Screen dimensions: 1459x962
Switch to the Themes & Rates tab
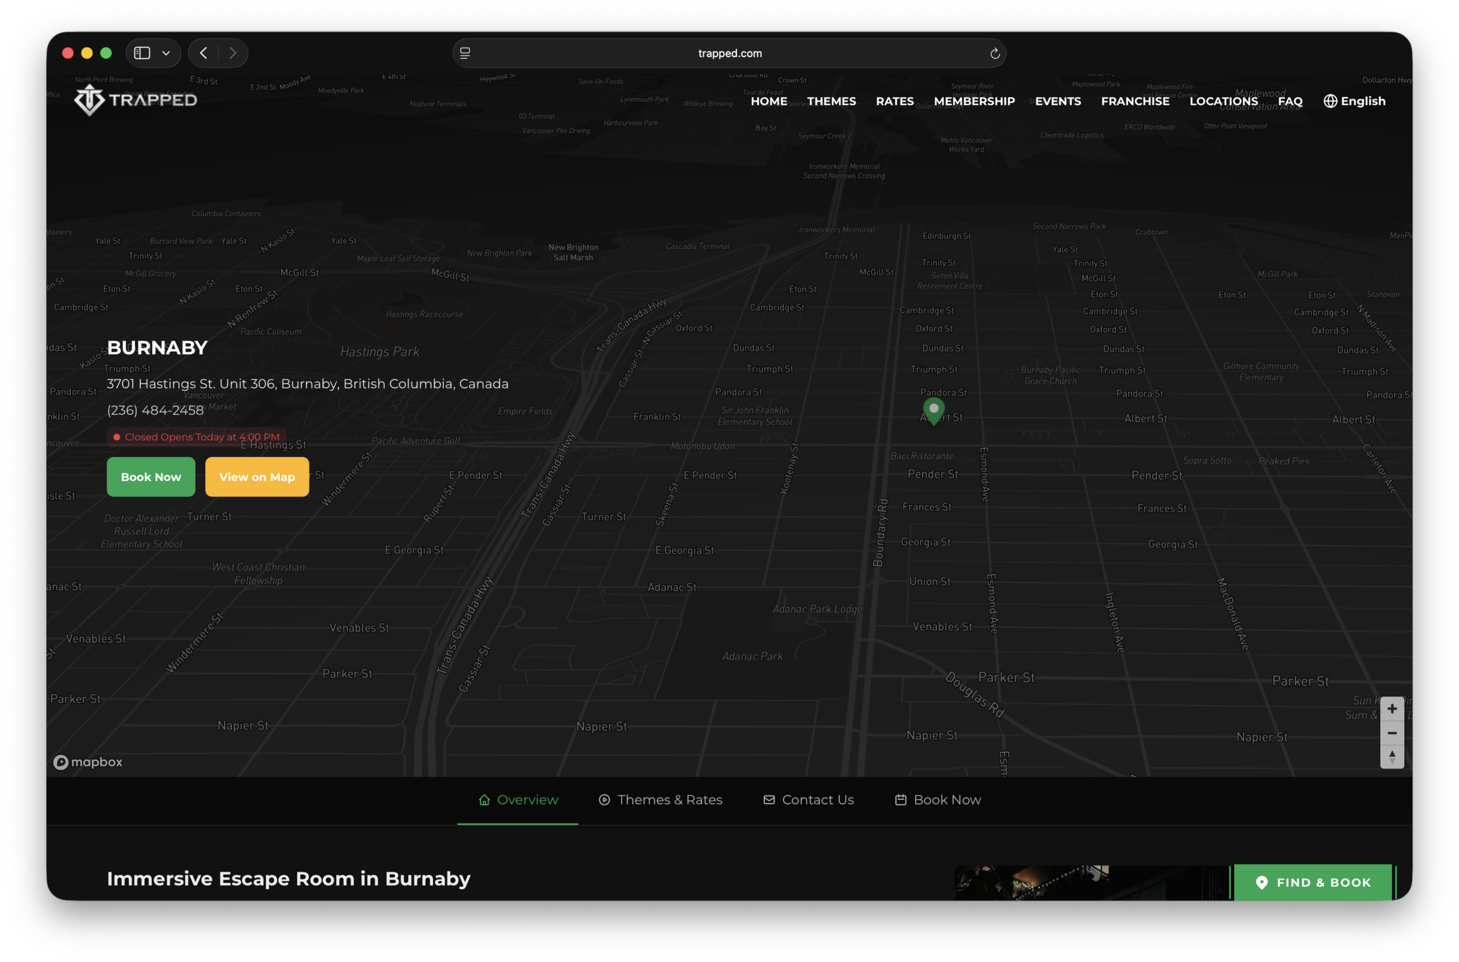click(x=660, y=800)
